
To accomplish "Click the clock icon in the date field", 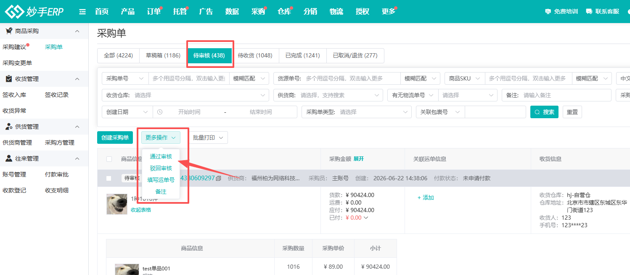I will pyautogui.click(x=160, y=112).
